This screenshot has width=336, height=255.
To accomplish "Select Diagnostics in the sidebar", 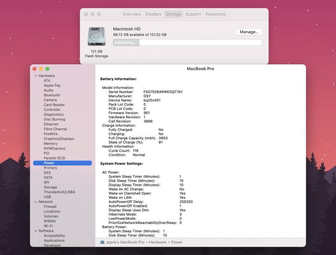I will 54,114.
